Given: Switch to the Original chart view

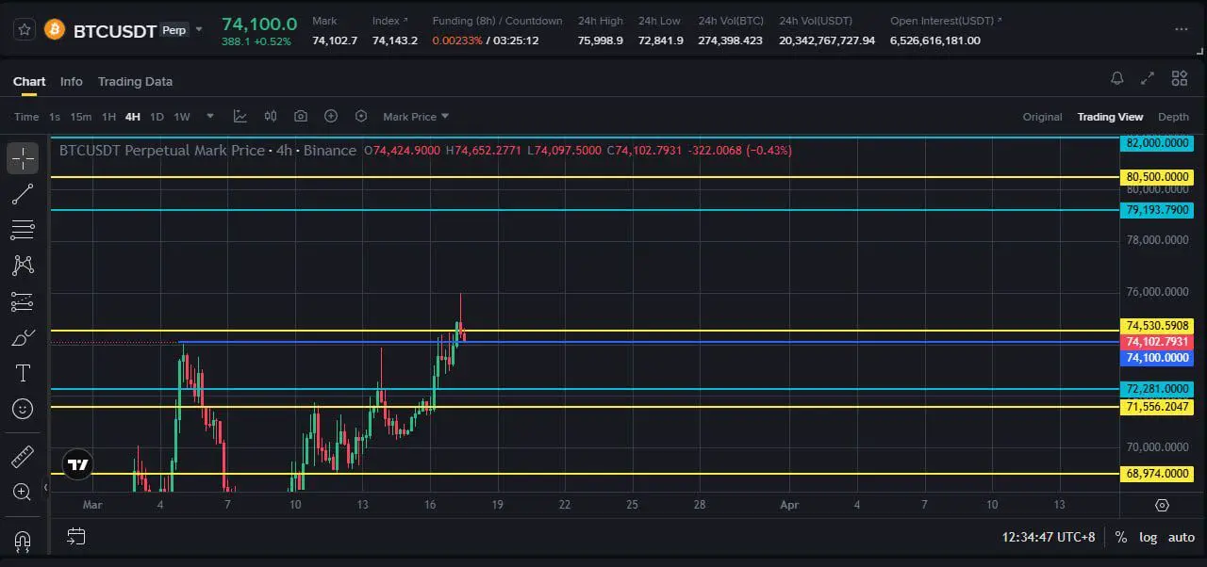Looking at the screenshot, I should coord(1042,117).
